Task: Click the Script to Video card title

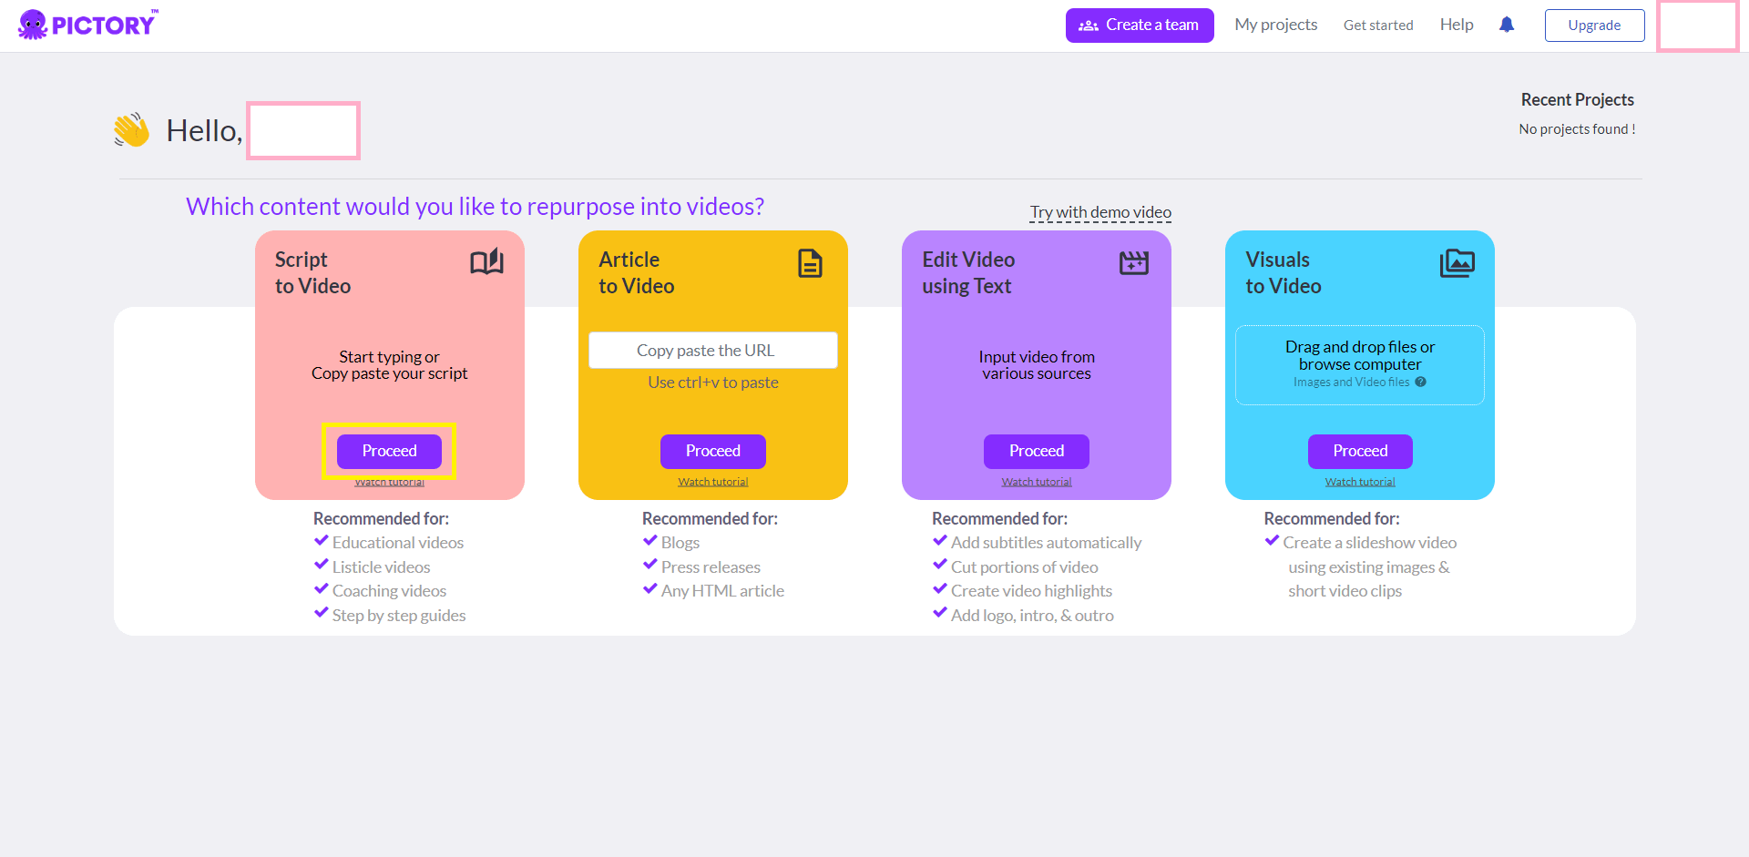Action: 312,272
